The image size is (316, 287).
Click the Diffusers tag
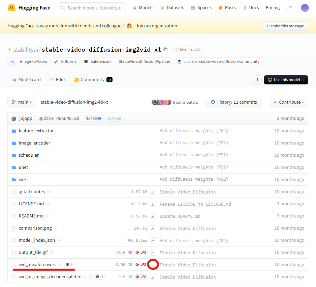(65, 61)
